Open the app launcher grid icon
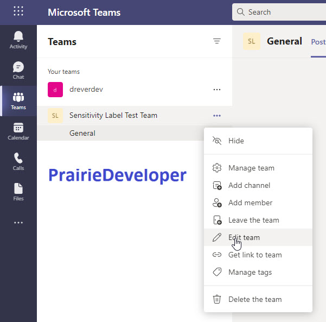 [18, 11]
